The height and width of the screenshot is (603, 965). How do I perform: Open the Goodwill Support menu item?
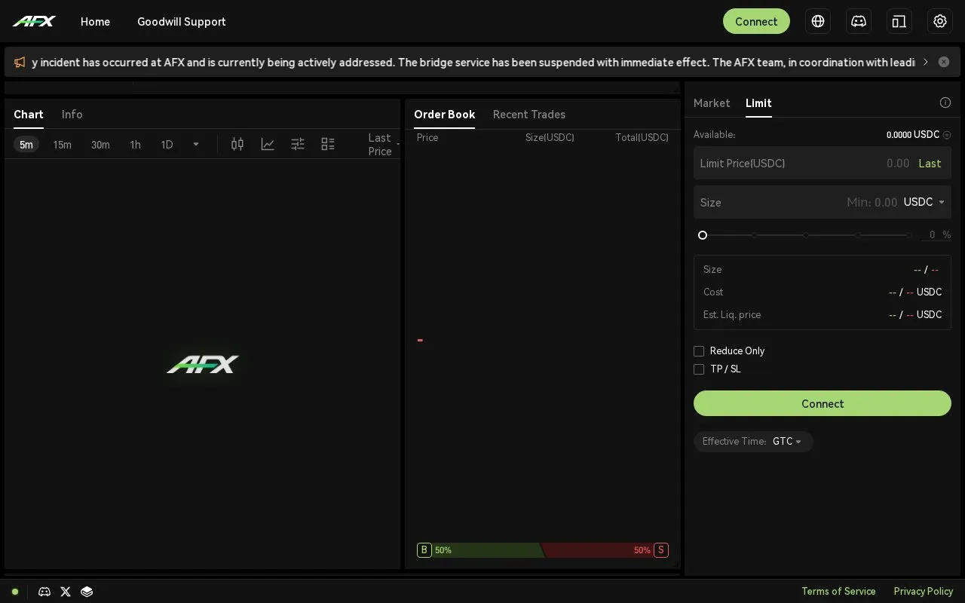click(182, 22)
